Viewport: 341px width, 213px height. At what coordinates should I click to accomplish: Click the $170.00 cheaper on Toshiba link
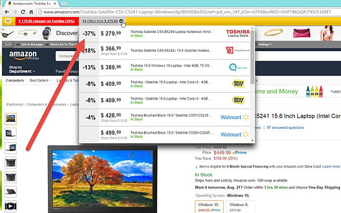coord(46,22)
